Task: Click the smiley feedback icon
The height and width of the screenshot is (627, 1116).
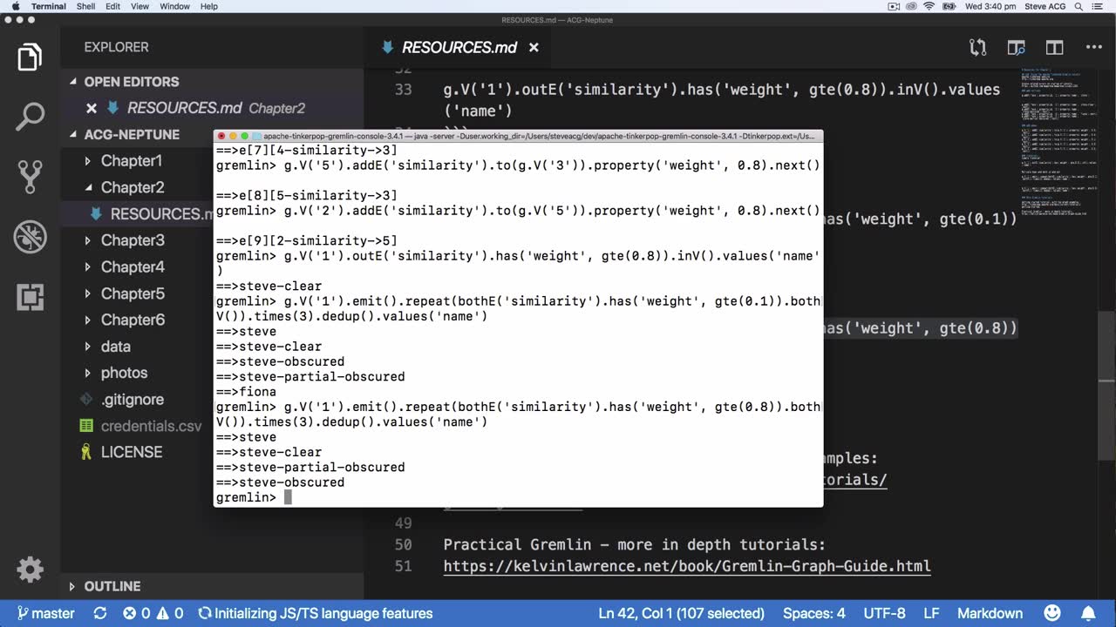Action: tap(1052, 613)
